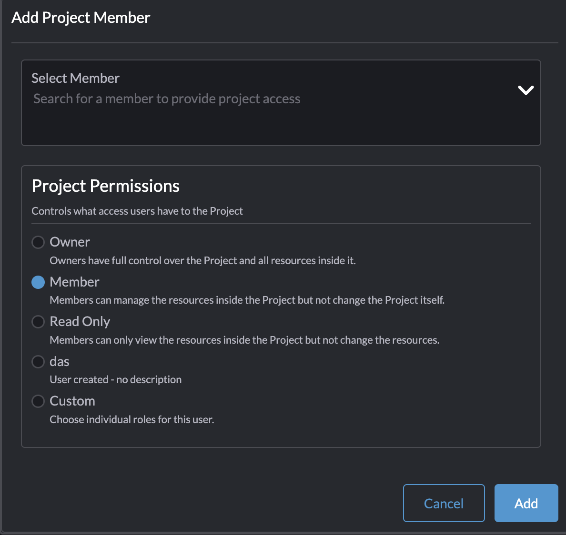The height and width of the screenshot is (535, 566).
Task: Choose the Member permission level
Action: tap(38, 282)
